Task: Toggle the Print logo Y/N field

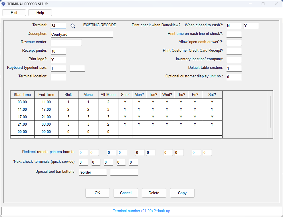Action: 58,60
